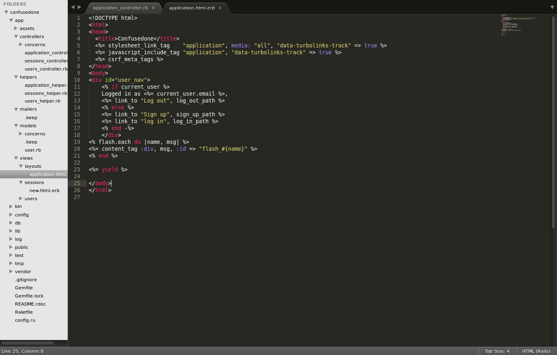557x355 pixels.
Task: Collapse the controllers folder
Action: (x=16, y=36)
